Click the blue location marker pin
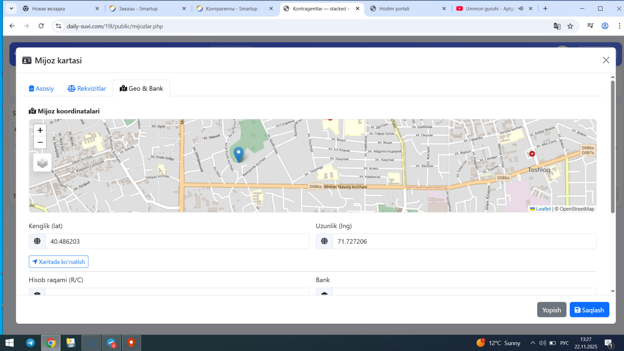The height and width of the screenshot is (351, 624). (x=238, y=154)
